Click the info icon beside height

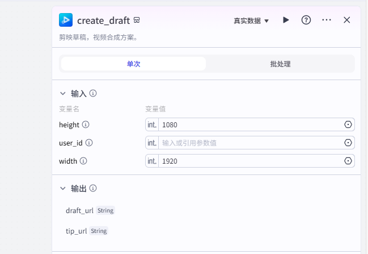[86, 124]
